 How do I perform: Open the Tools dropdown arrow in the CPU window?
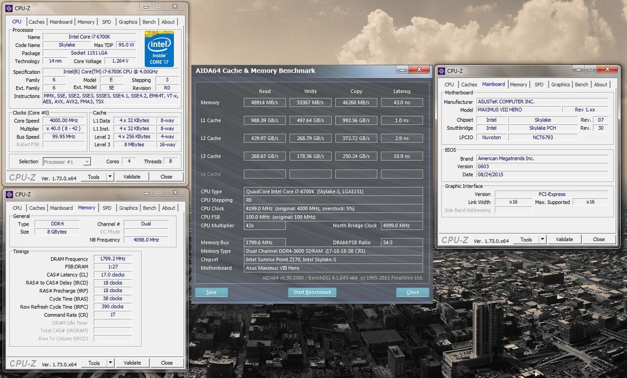[x=110, y=177]
